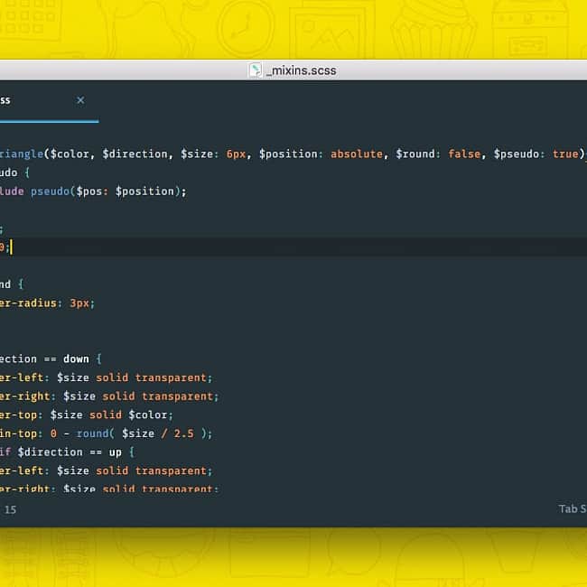
Task: Select the active scss file tab
Action: click(27, 100)
